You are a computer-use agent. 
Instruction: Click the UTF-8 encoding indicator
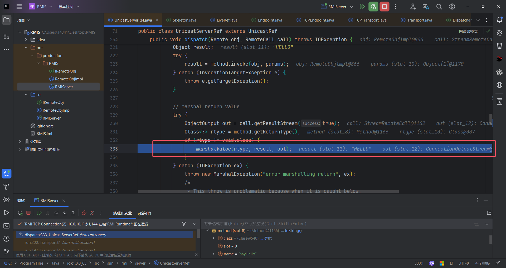pyautogui.click(x=464, y=263)
